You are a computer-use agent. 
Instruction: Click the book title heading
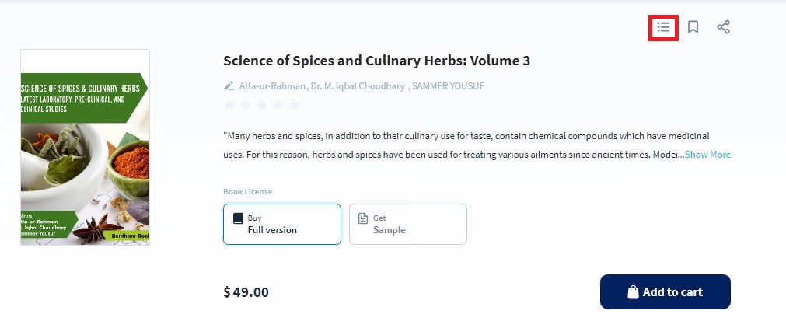pyautogui.click(x=376, y=61)
